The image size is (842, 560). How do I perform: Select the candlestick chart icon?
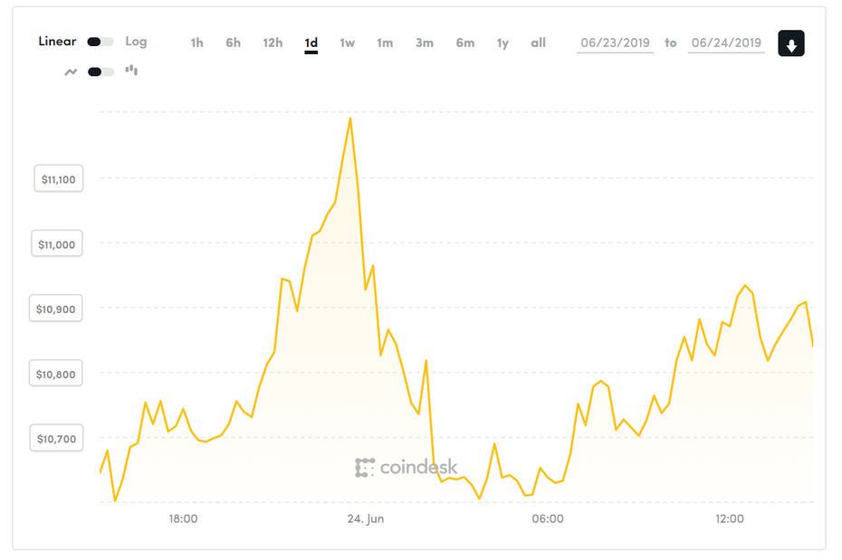131,70
